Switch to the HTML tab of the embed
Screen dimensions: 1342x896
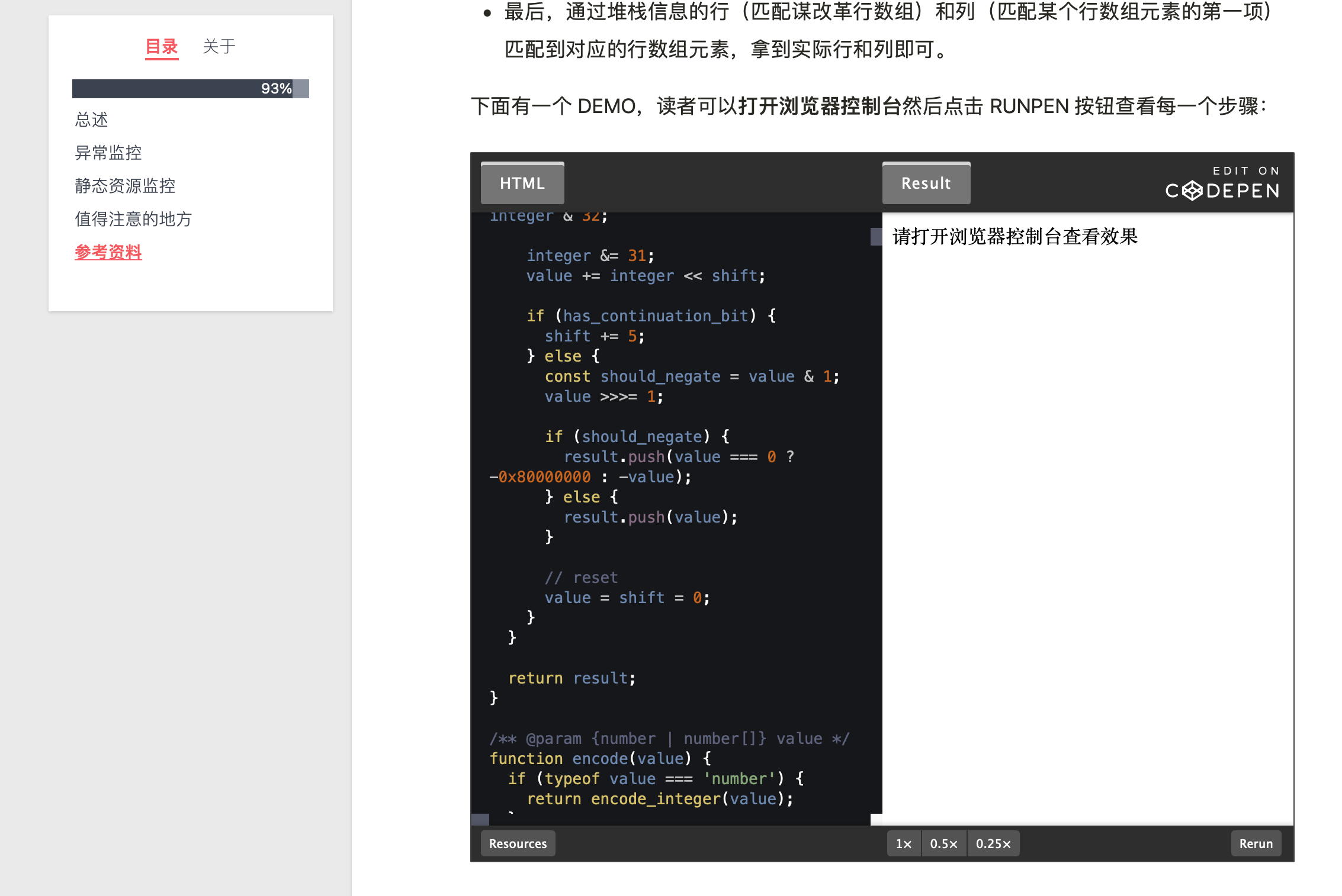click(522, 183)
